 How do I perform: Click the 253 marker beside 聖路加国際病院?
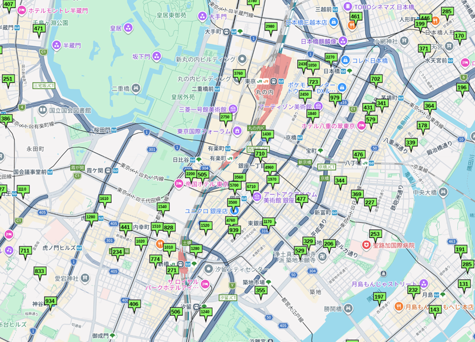click(375, 234)
